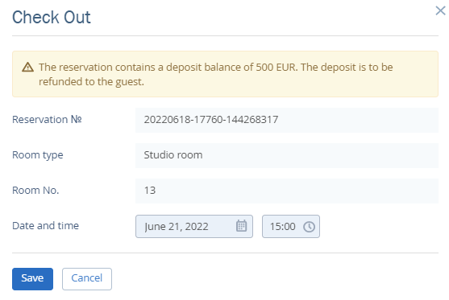The image size is (449, 300).
Task: Close the Check Out dialog
Action: [440, 10]
